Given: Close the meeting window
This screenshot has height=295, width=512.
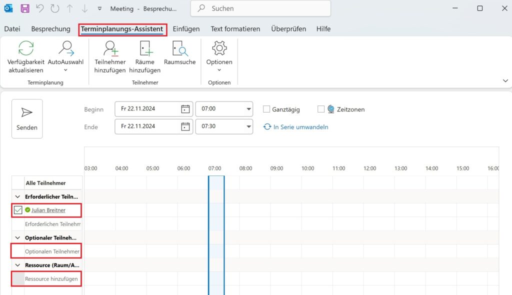Looking at the screenshot, I should coord(504,8).
